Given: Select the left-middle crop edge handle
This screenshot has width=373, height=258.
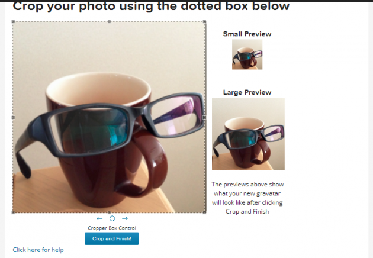Looking at the screenshot, I should (x=13, y=117).
